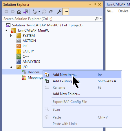Open the Solution Explorer window options dropdown

click(x=90, y=4)
